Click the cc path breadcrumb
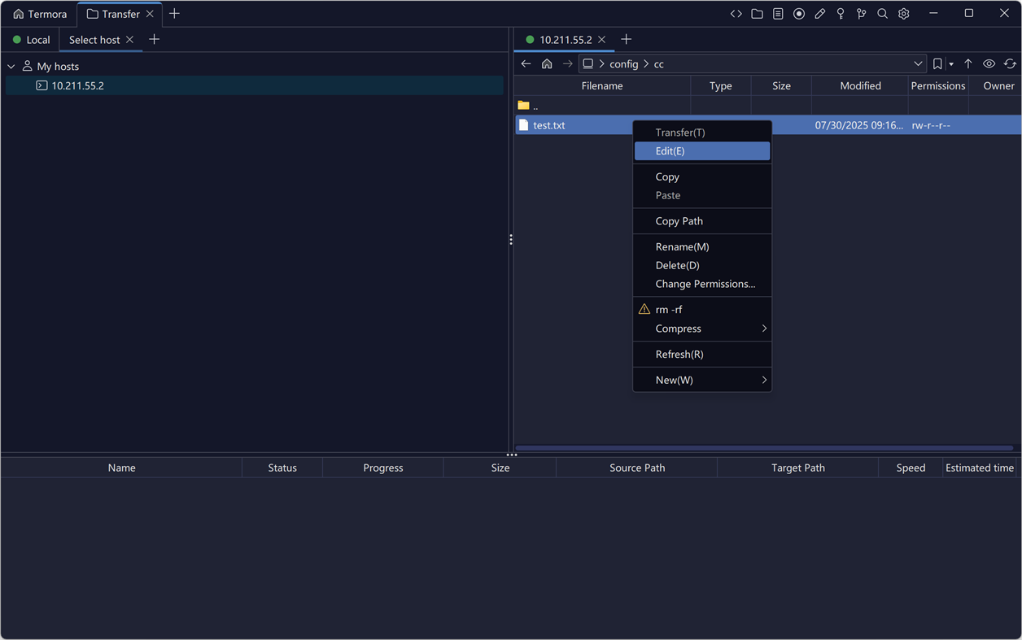 click(659, 64)
